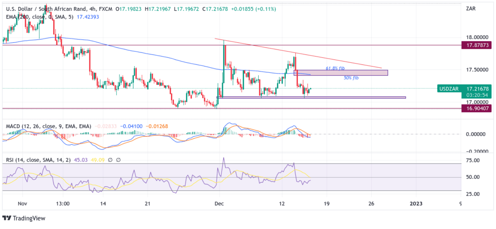Click the Dec date on time axis
This screenshot has width=496, height=229.
pyautogui.click(x=219, y=204)
